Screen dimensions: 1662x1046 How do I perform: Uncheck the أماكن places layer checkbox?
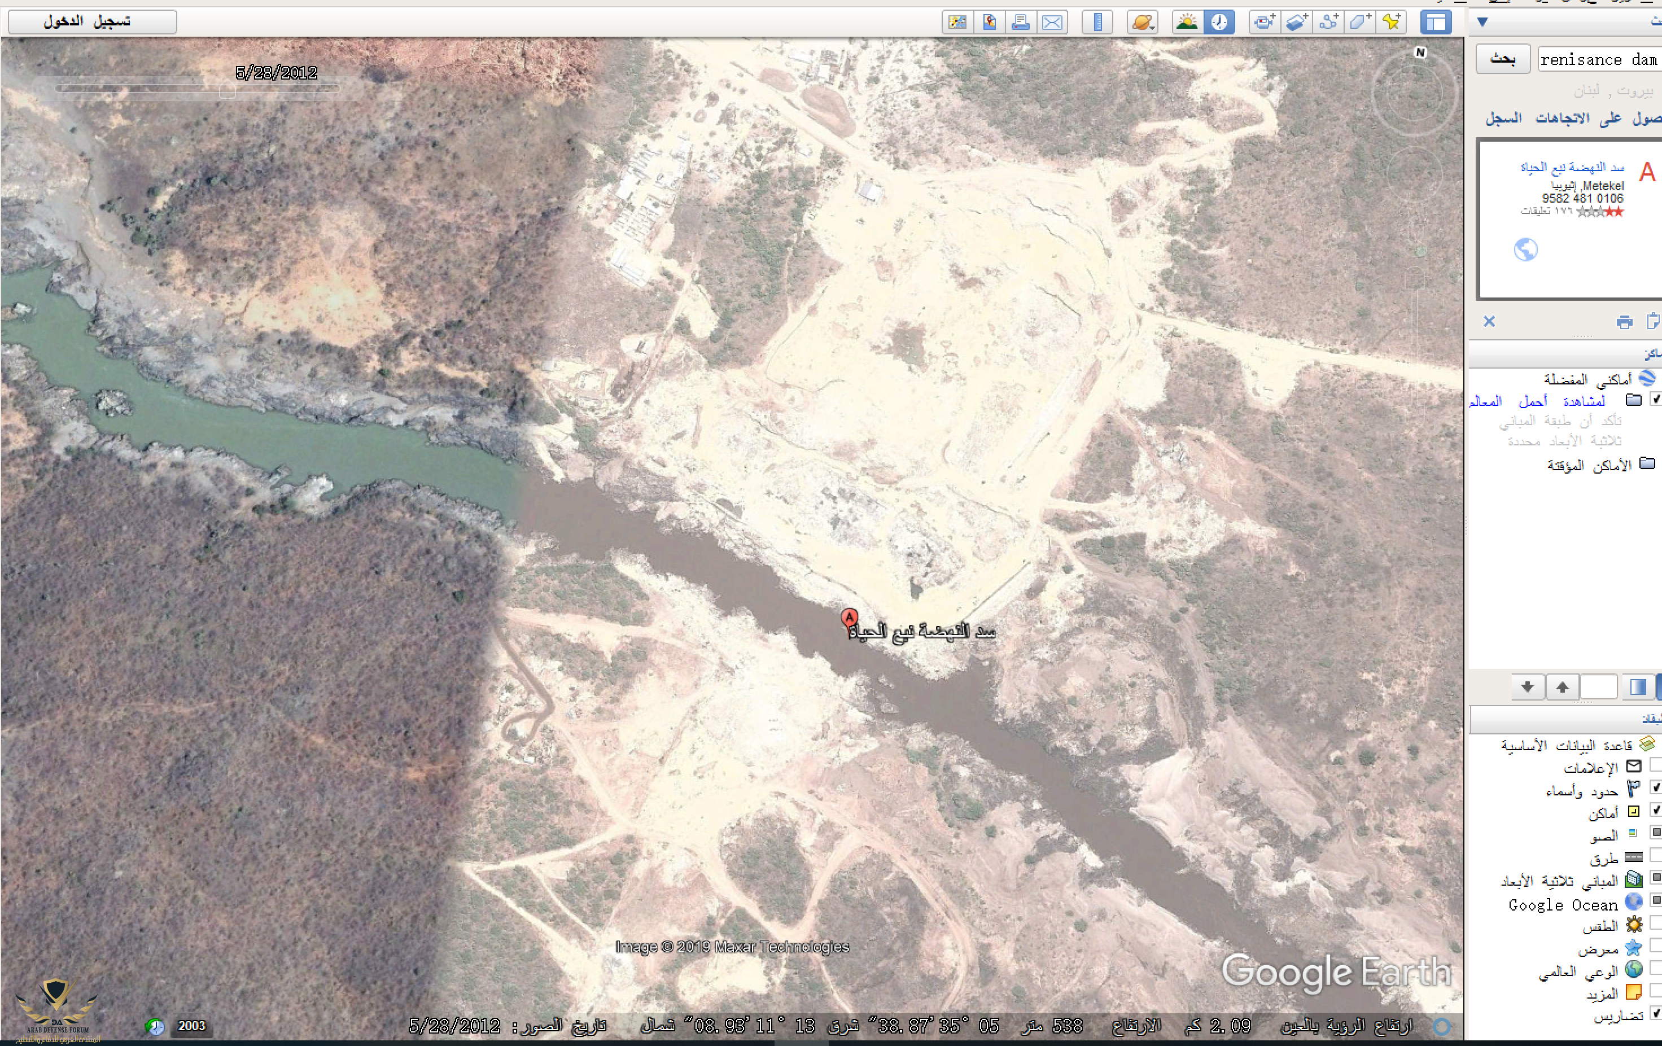pos(1655,810)
